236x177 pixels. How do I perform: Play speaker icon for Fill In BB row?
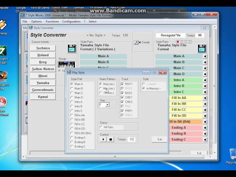(x=205, y=104)
